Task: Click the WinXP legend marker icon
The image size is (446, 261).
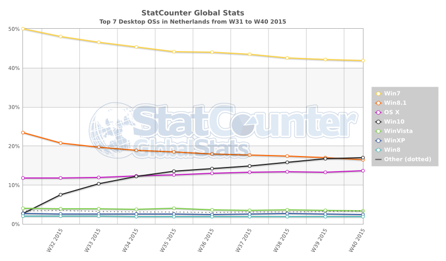Action: tap(379, 140)
